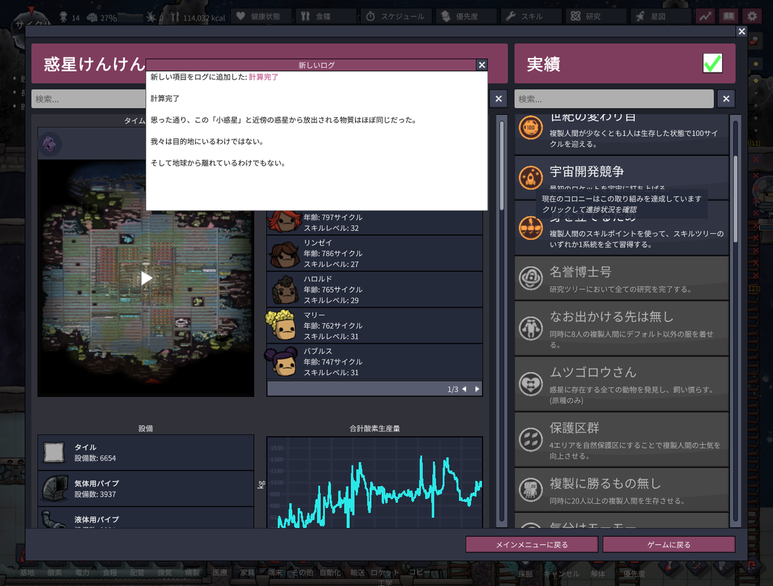773x586 pixels.
Task: Click the 100-cycle achievement badge icon
Action: [x=531, y=128]
